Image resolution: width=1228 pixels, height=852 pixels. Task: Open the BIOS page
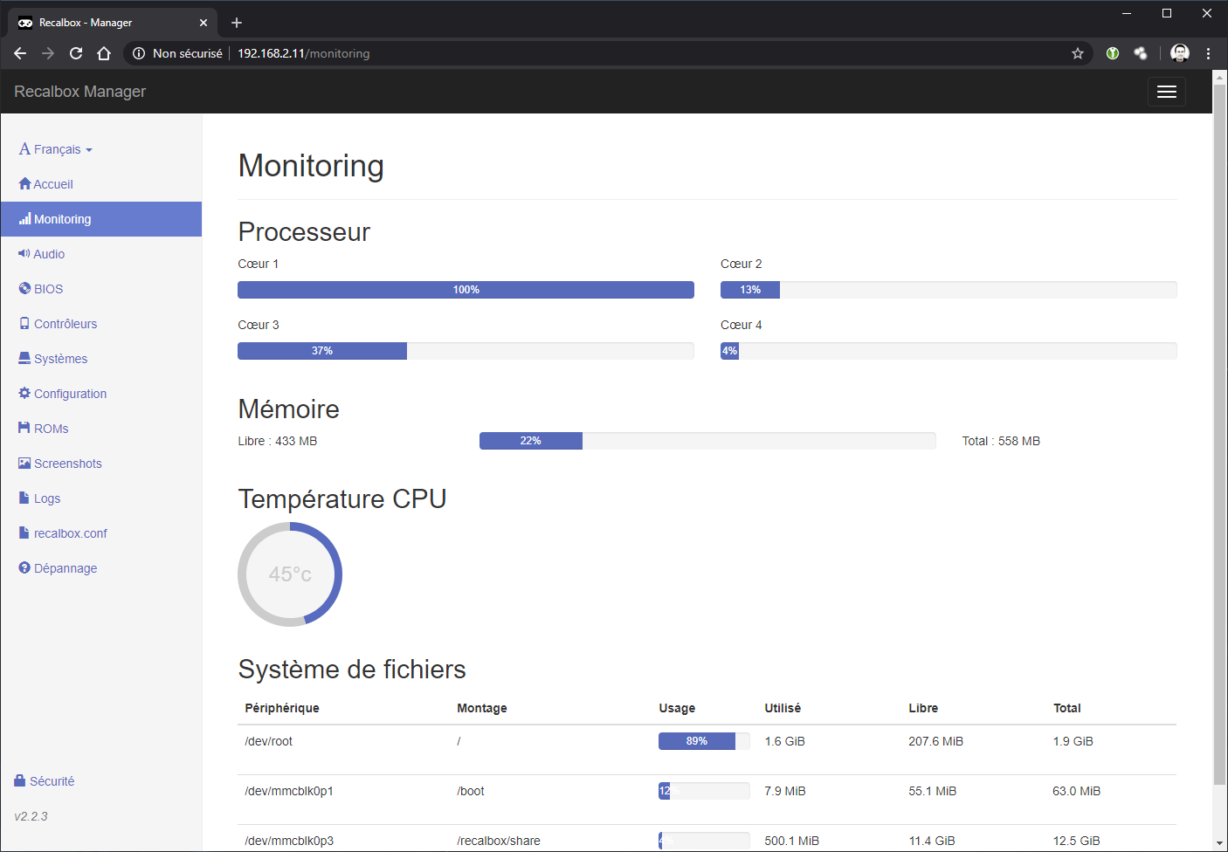click(x=101, y=289)
